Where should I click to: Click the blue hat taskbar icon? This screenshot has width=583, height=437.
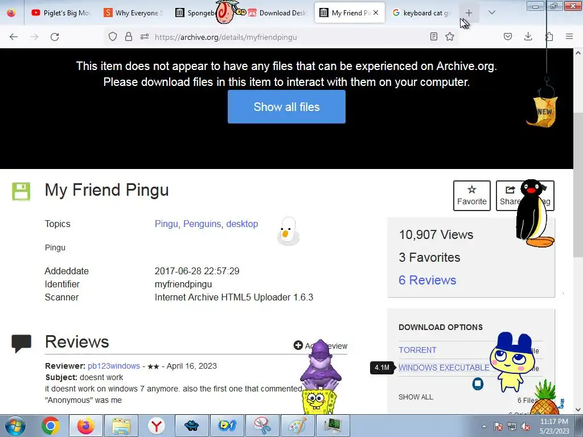pos(191,426)
